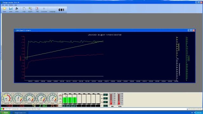This screenshot has height=114, width=203.
Task: Click the Capacity gauge
Action: coord(29,98)
